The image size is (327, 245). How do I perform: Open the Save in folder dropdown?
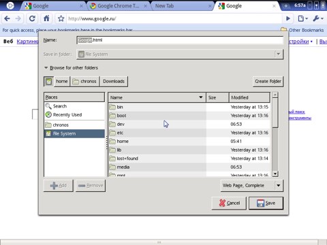coord(180,54)
